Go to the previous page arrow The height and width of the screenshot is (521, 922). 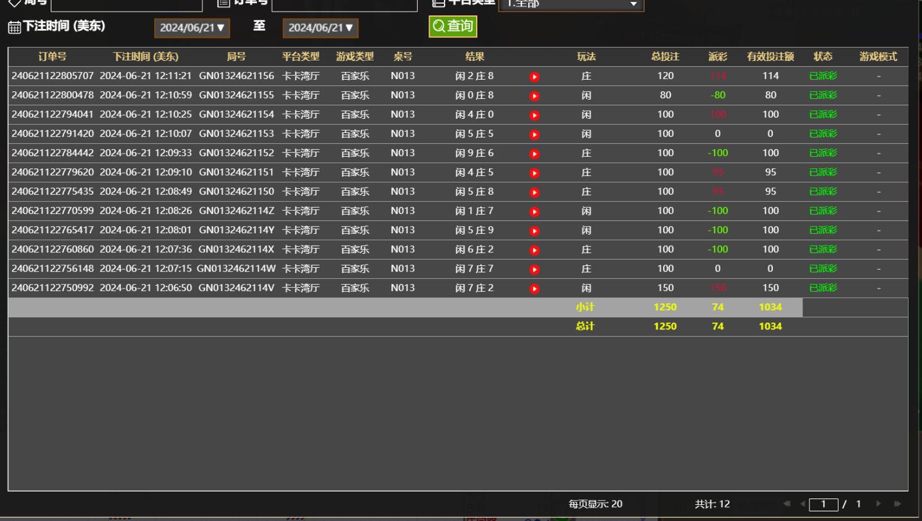(802, 504)
